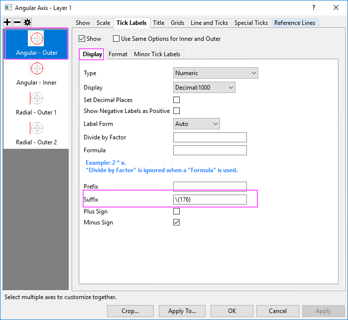The width and height of the screenshot is (348, 320).
Task: Open the Minor Tick Labels sub-tab
Action: pyautogui.click(x=157, y=54)
